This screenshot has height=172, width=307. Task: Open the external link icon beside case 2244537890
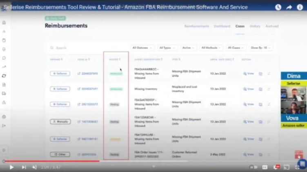tap(79, 73)
